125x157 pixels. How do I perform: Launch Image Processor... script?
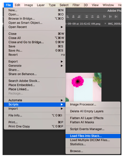93,104
